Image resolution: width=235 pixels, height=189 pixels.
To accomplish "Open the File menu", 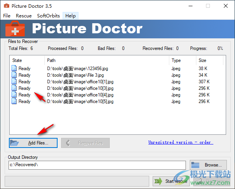I will pos(7,16).
